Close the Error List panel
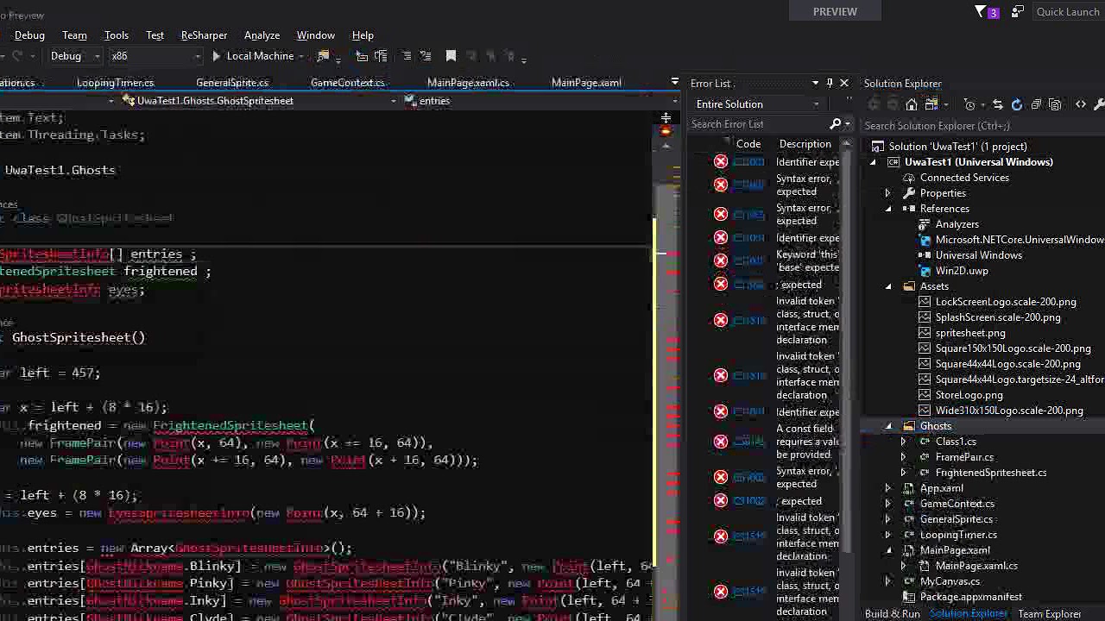The width and height of the screenshot is (1105, 621). coord(844,84)
